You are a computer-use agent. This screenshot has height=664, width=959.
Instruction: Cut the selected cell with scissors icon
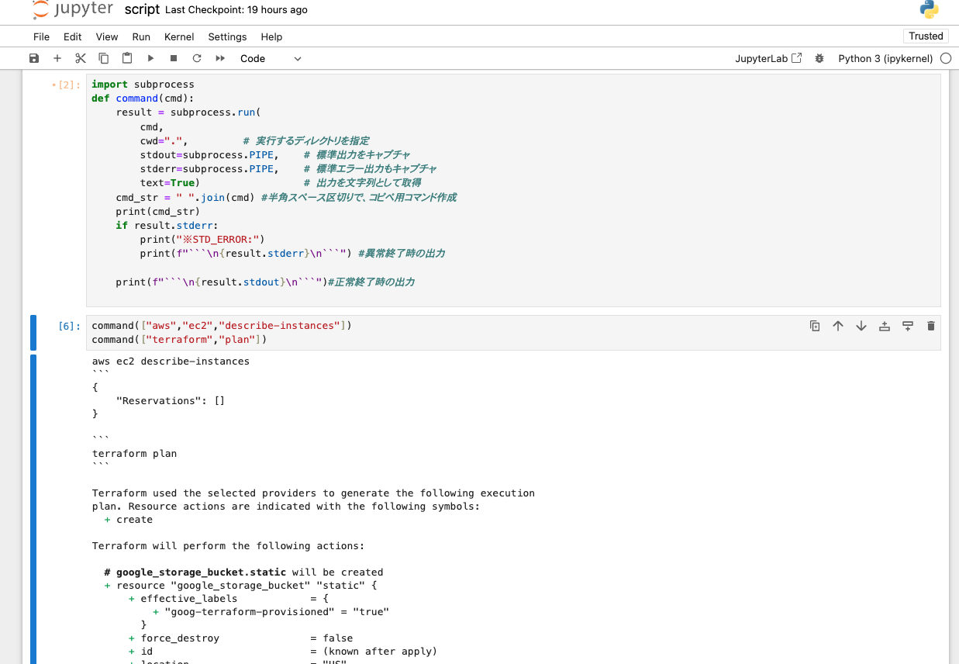pyautogui.click(x=81, y=58)
